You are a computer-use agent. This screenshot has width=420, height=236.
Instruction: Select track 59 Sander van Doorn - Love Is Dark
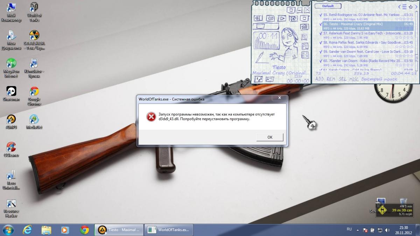coord(368,53)
